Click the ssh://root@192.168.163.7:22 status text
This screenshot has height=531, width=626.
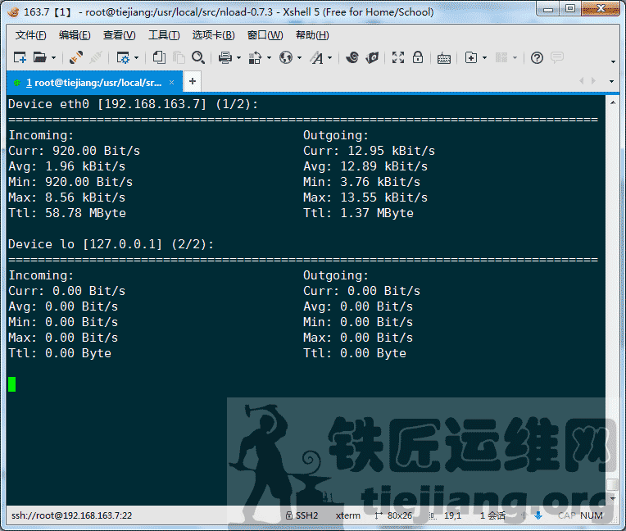pos(72,515)
